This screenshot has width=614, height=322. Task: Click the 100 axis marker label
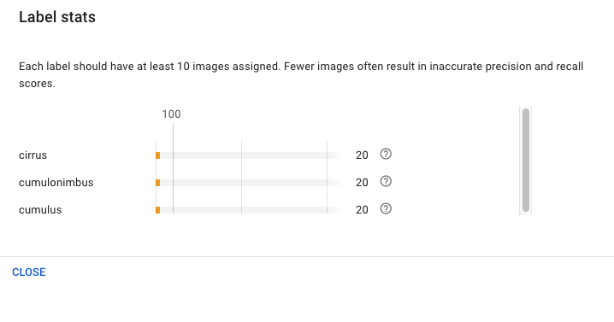(172, 114)
